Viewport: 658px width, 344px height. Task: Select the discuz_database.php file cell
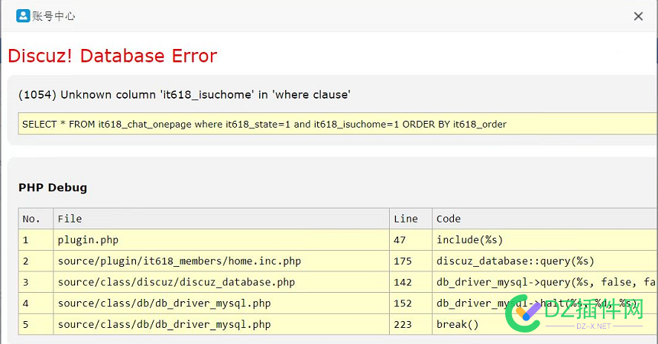coord(176,282)
